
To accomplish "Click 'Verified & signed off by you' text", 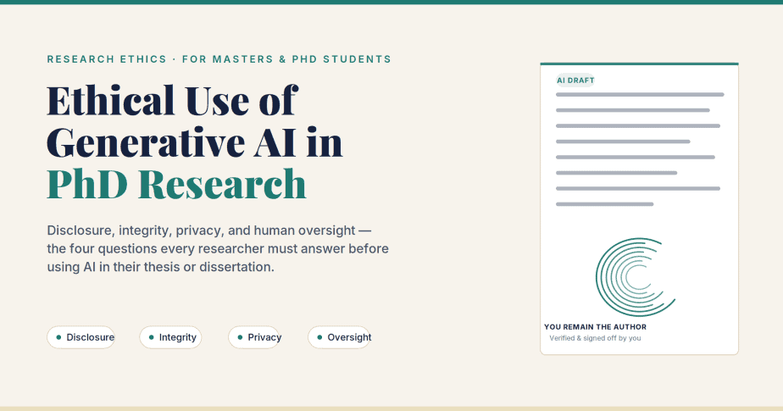I will click(595, 338).
